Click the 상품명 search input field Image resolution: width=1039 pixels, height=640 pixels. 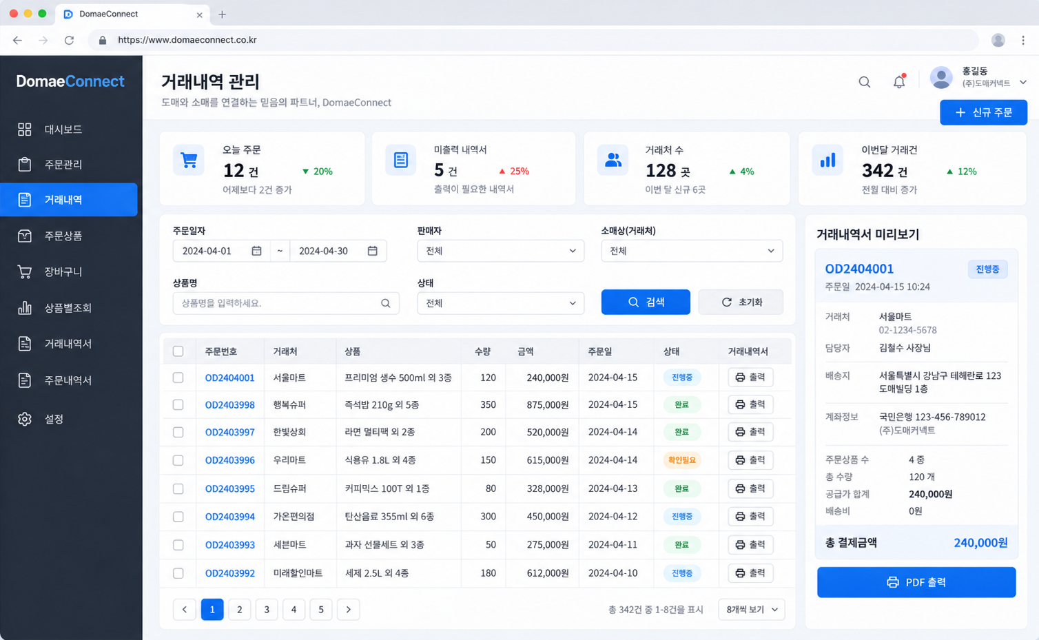pyautogui.click(x=286, y=303)
